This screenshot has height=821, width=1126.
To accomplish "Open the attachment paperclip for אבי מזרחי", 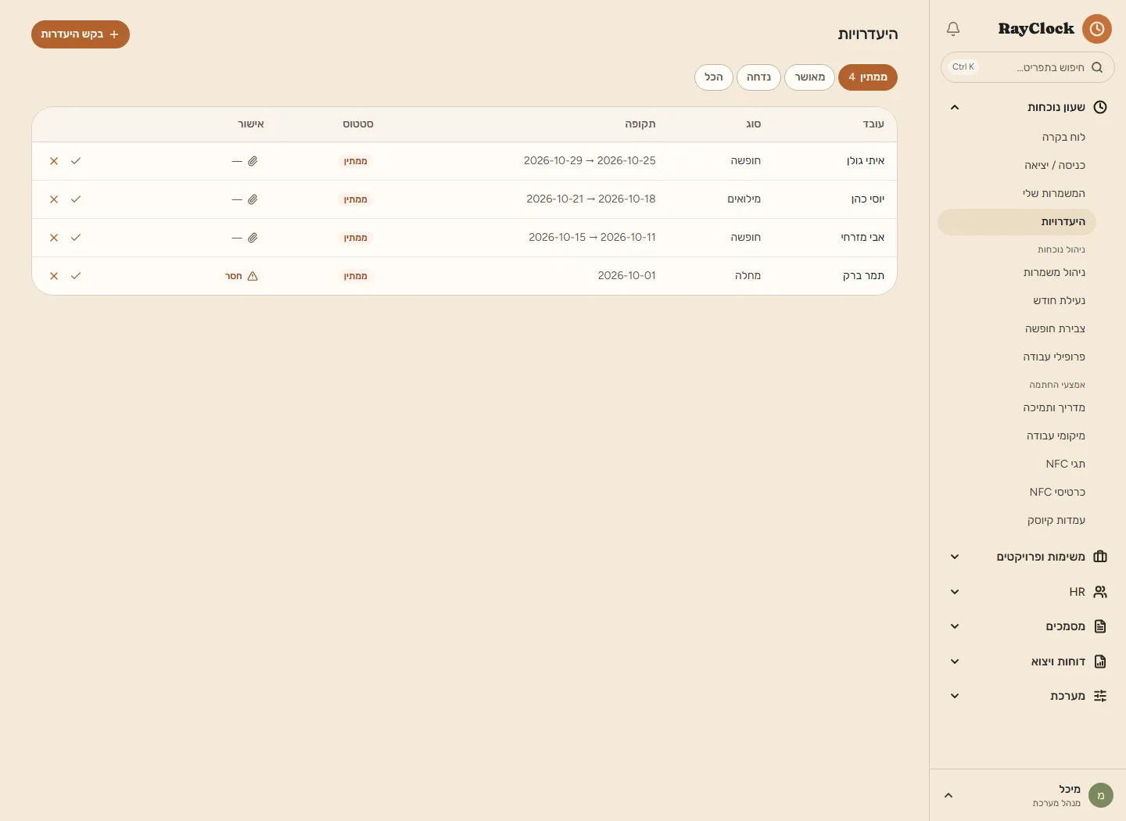I will tap(253, 238).
